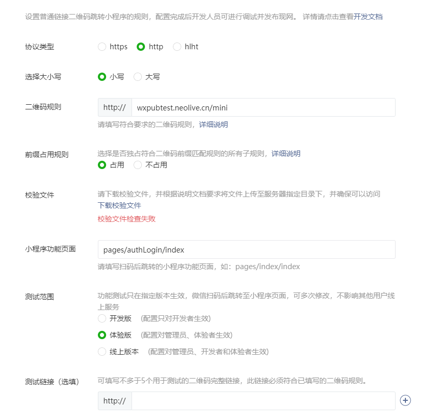Click the http:// prefix of test link
This screenshot has width=437, height=419.
point(115,401)
